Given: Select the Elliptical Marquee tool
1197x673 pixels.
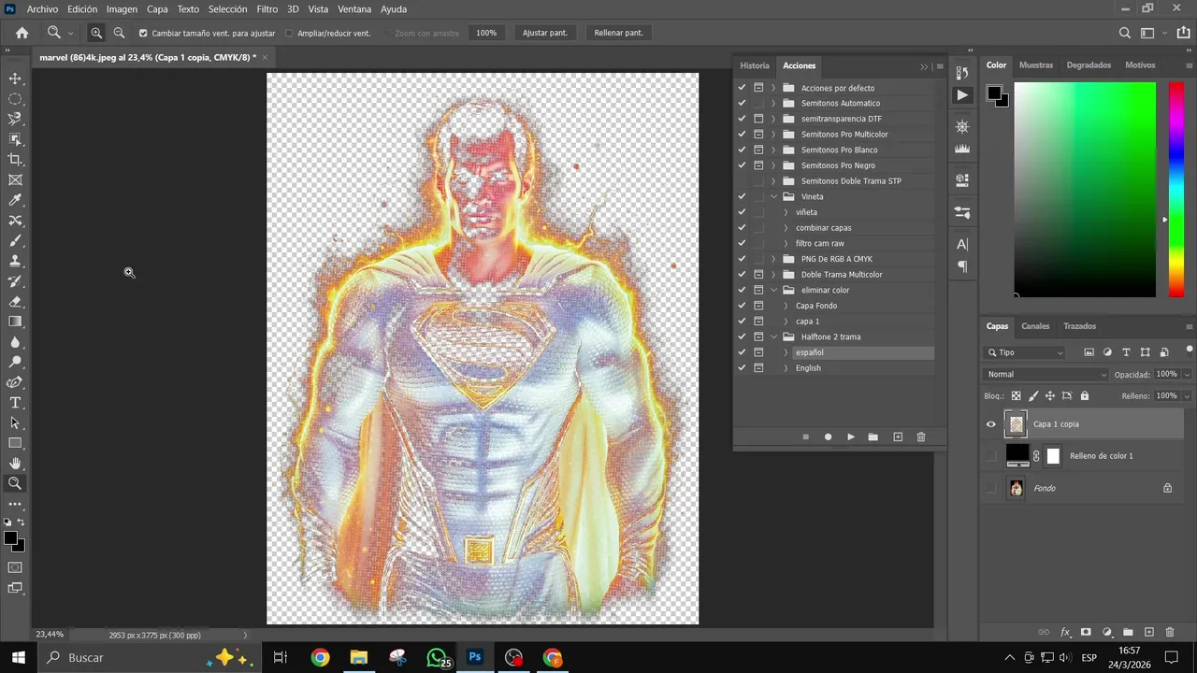Looking at the screenshot, I should [x=15, y=99].
